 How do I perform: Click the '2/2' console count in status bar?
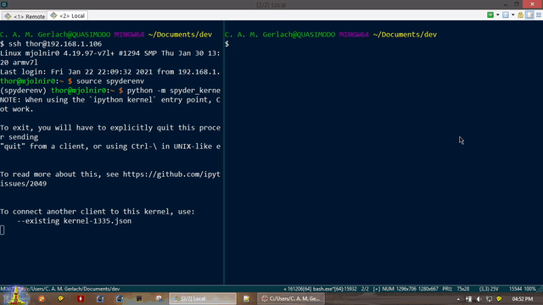click(365, 289)
